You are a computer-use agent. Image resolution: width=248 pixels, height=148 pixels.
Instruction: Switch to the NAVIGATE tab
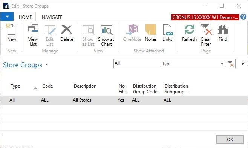[52, 17]
